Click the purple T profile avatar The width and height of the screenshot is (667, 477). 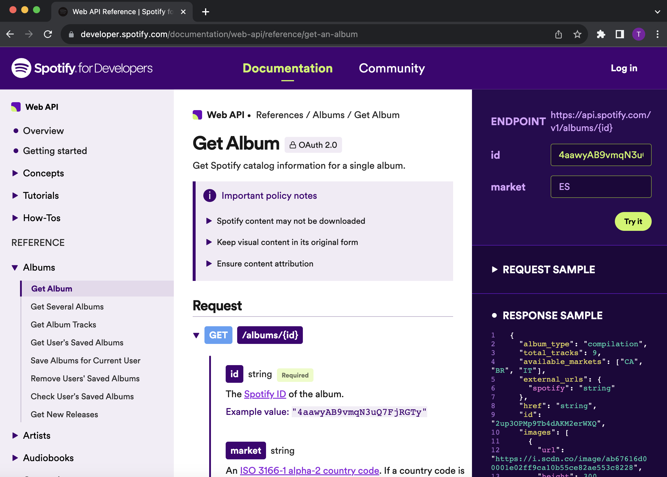638,34
